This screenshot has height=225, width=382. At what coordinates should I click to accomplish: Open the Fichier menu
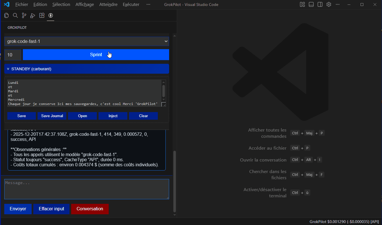point(22,5)
